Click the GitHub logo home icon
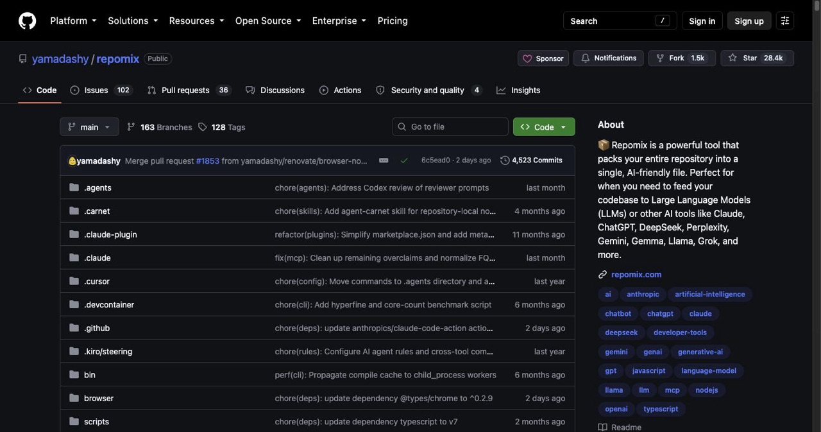 27,21
